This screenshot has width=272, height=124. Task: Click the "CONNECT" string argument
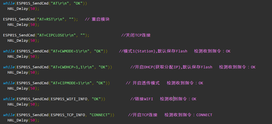coord(100,115)
